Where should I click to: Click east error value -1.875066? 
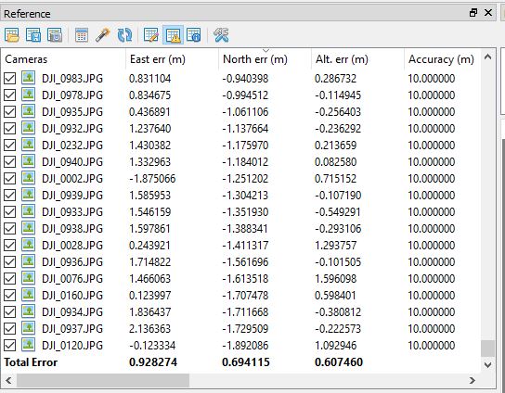[152, 179]
